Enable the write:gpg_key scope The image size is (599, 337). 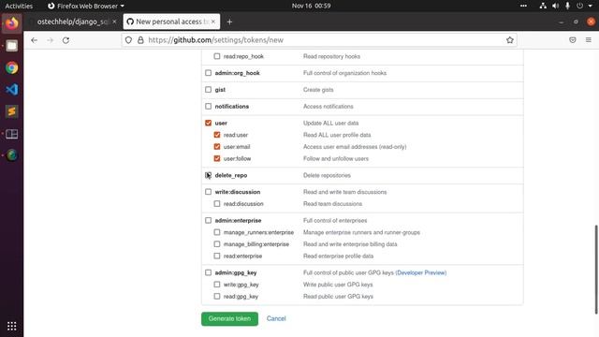217,285
